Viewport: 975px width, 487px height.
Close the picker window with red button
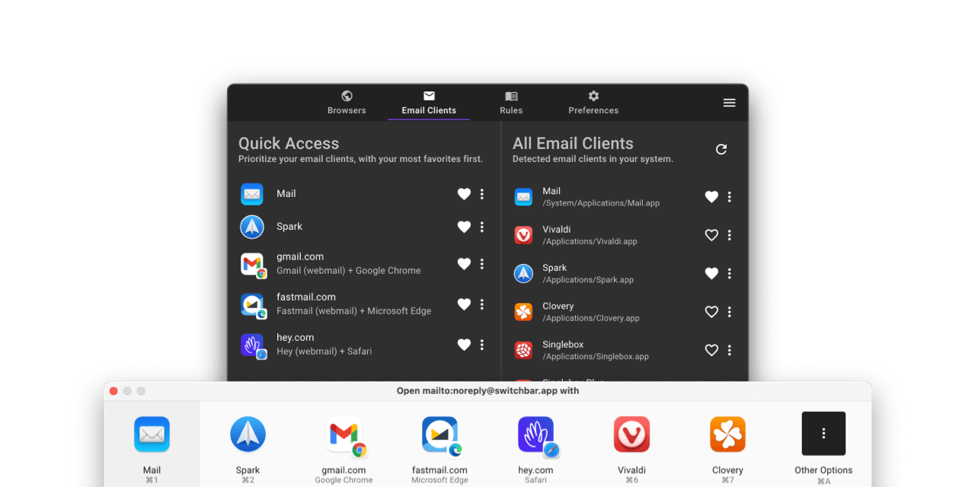tap(113, 391)
